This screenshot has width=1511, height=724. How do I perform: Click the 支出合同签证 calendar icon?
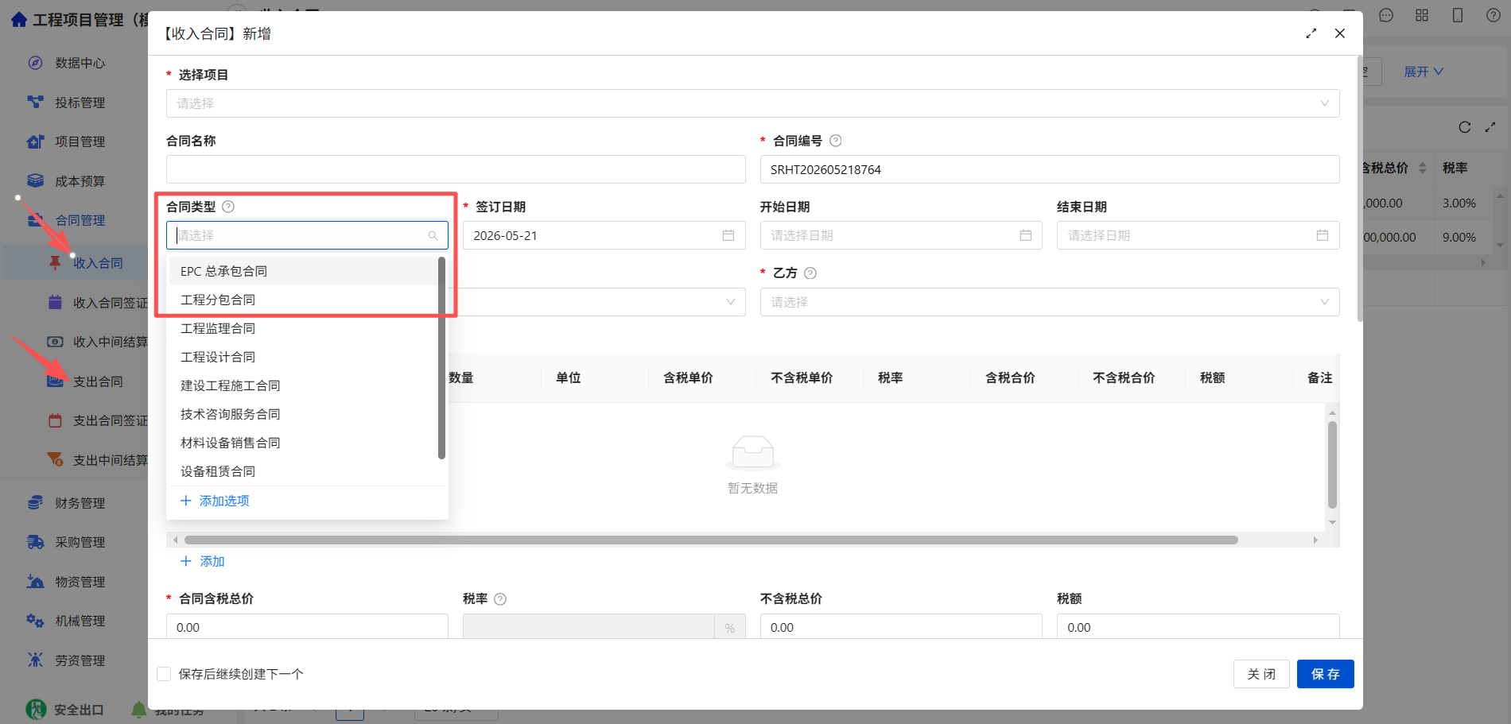click(55, 420)
